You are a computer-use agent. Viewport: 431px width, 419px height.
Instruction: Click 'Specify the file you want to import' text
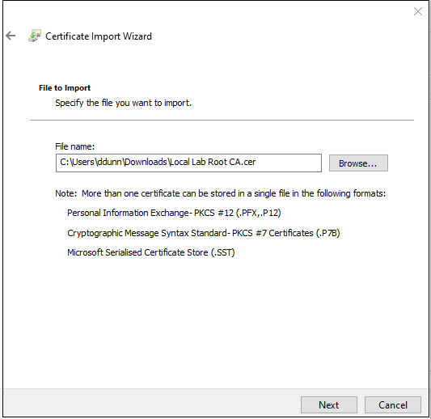coord(123,103)
